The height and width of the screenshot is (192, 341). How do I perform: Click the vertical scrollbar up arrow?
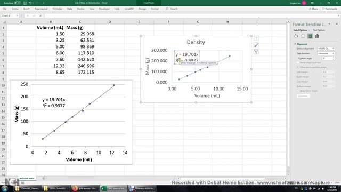[288, 21]
